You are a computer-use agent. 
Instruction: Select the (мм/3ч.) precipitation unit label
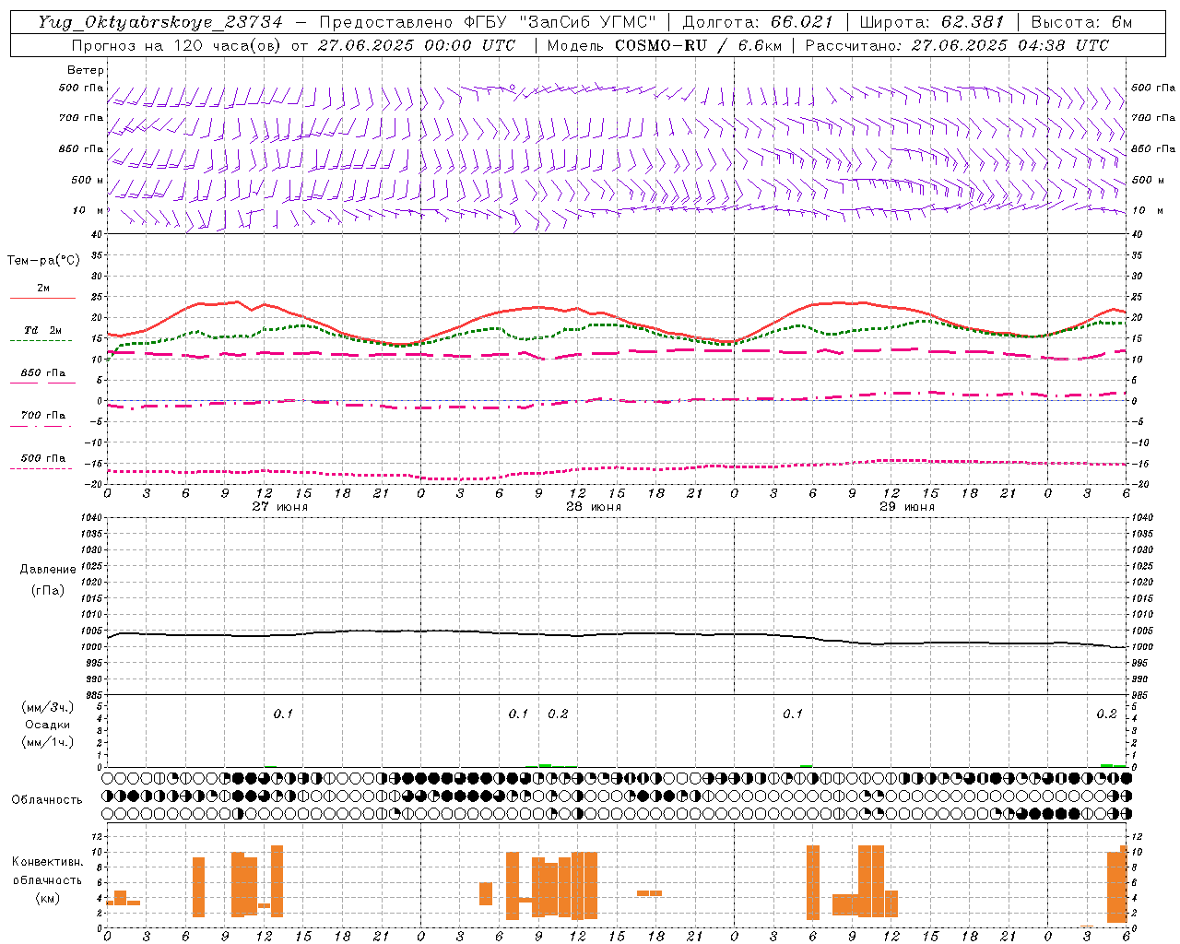point(48,707)
